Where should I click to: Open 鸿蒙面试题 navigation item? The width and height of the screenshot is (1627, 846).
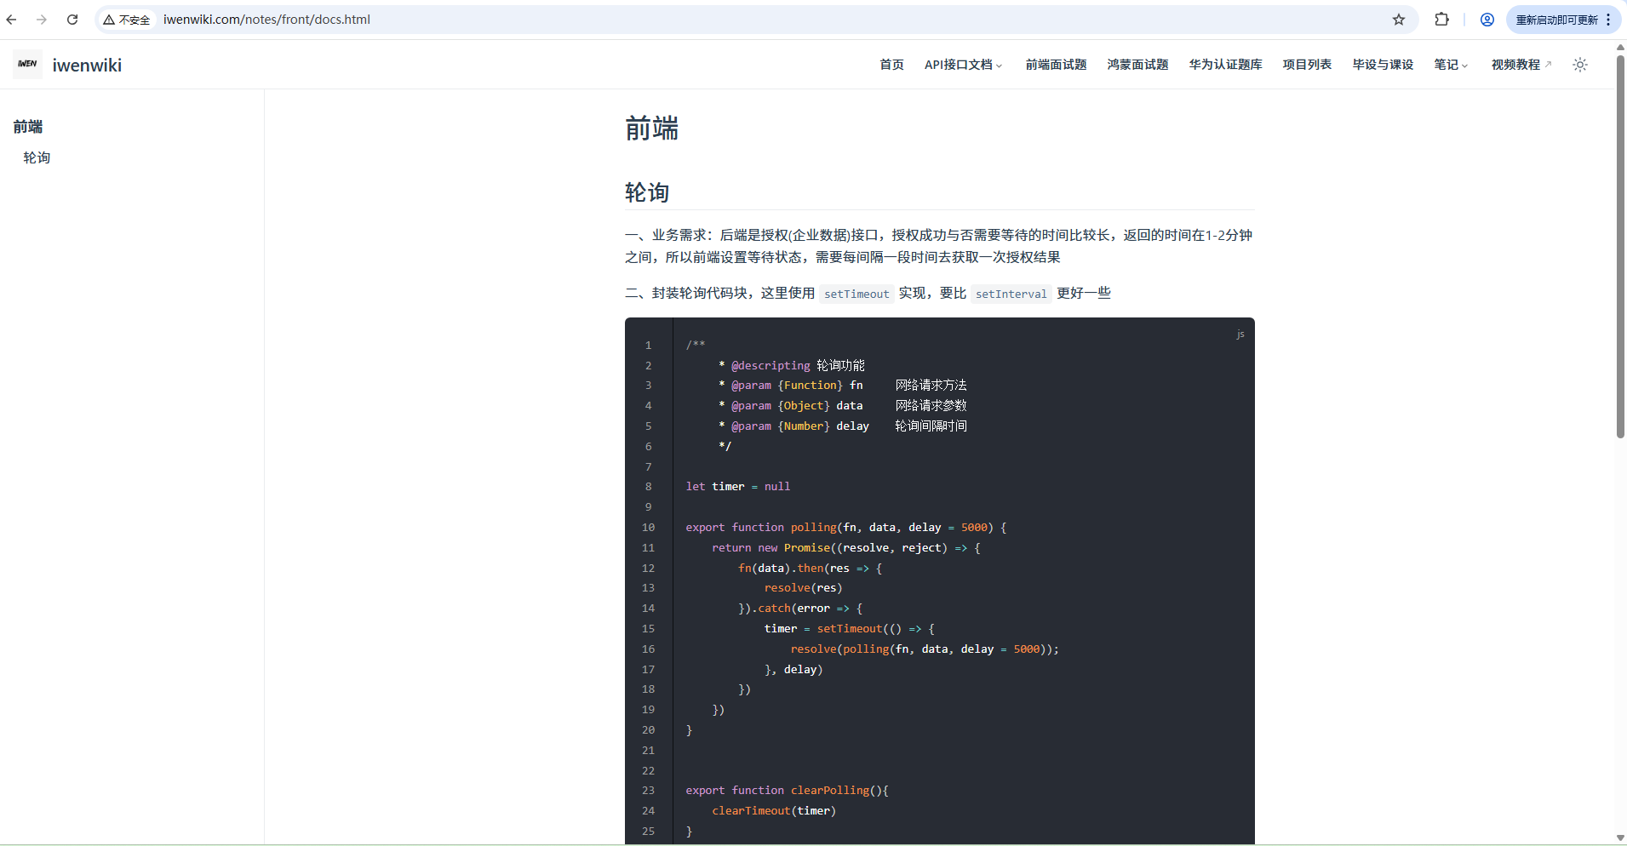pos(1137,65)
